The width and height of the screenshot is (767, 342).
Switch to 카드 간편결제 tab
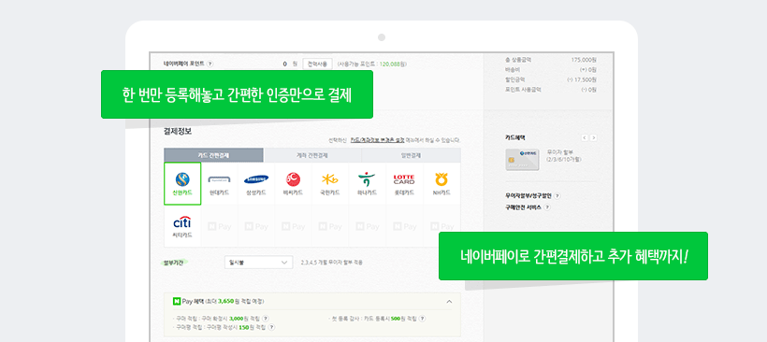[213, 155]
